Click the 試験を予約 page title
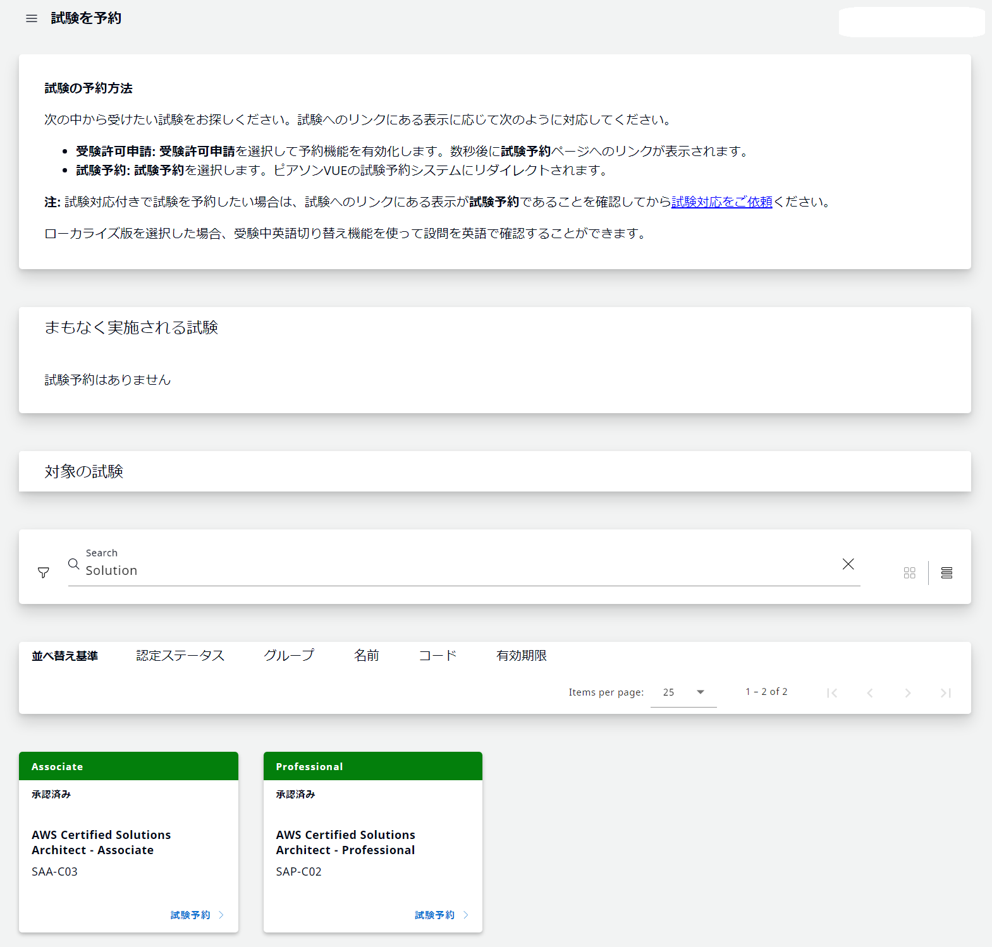 pyautogui.click(x=86, y=18)
